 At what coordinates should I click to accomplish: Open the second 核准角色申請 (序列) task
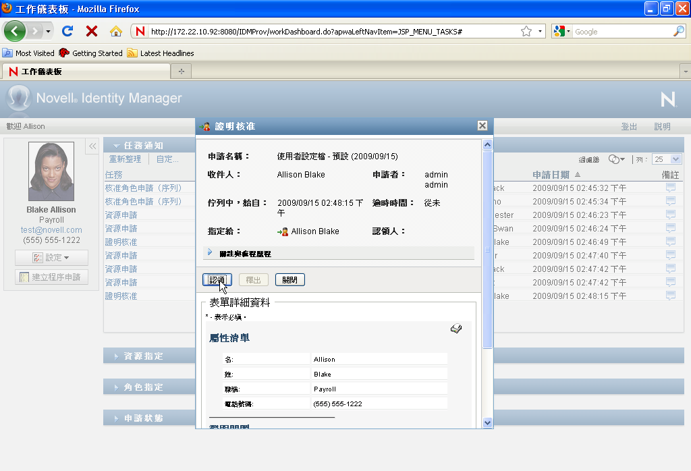pyautogui.click(x=143, y=201)
